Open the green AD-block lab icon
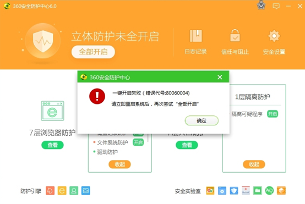Image resolution: width=305 pixels, height=204 pixels. (x=269, y=191)
